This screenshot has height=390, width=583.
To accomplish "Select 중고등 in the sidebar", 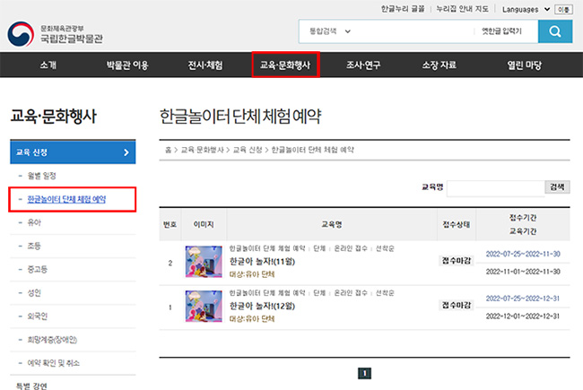I will point(37,269).
